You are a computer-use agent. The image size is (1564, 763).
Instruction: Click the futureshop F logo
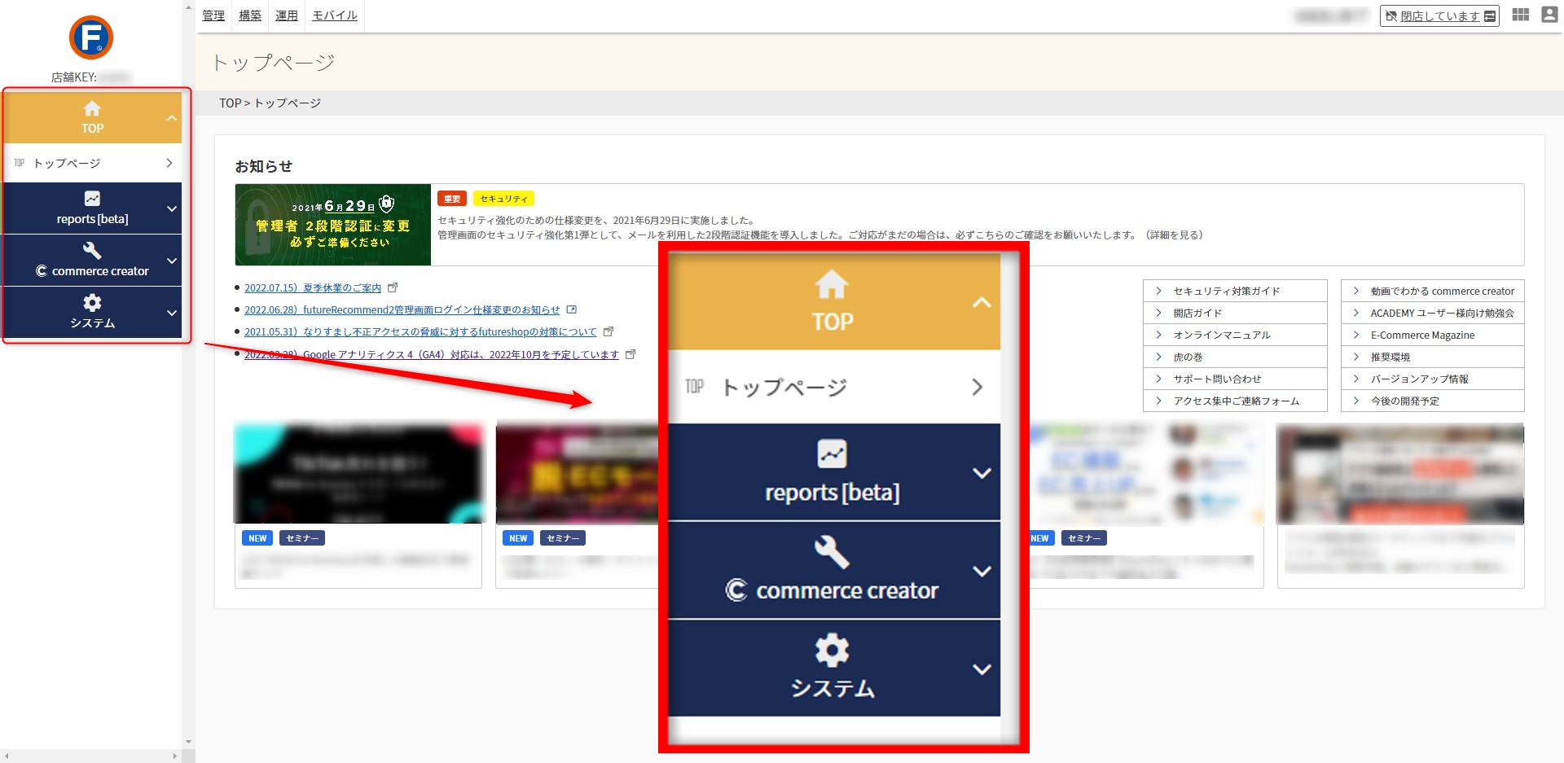(x=91, y=37)
